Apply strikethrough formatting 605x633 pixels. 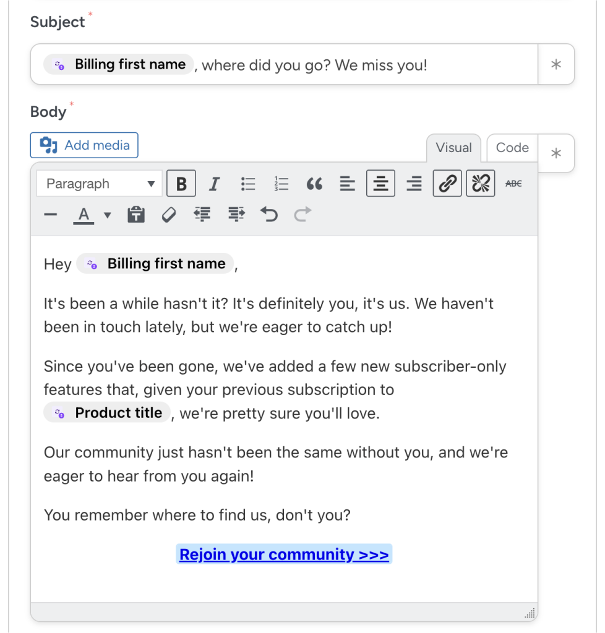tap(512, 183)
